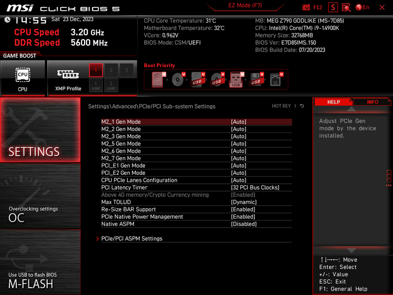
Task: Open M2_3 Gen Mode [Auto] value
Action: point(239,136)
